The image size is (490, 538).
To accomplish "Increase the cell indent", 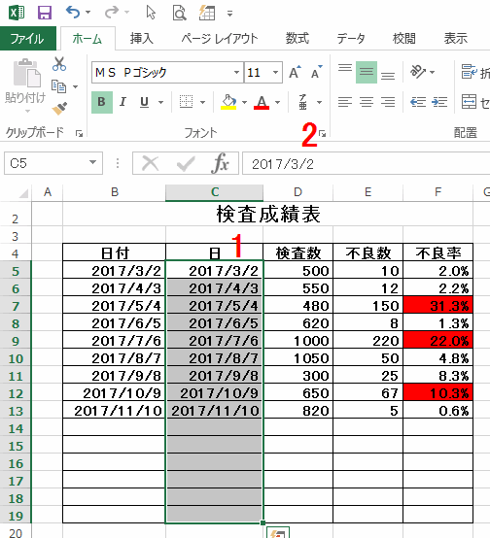I will pos(439,102).
